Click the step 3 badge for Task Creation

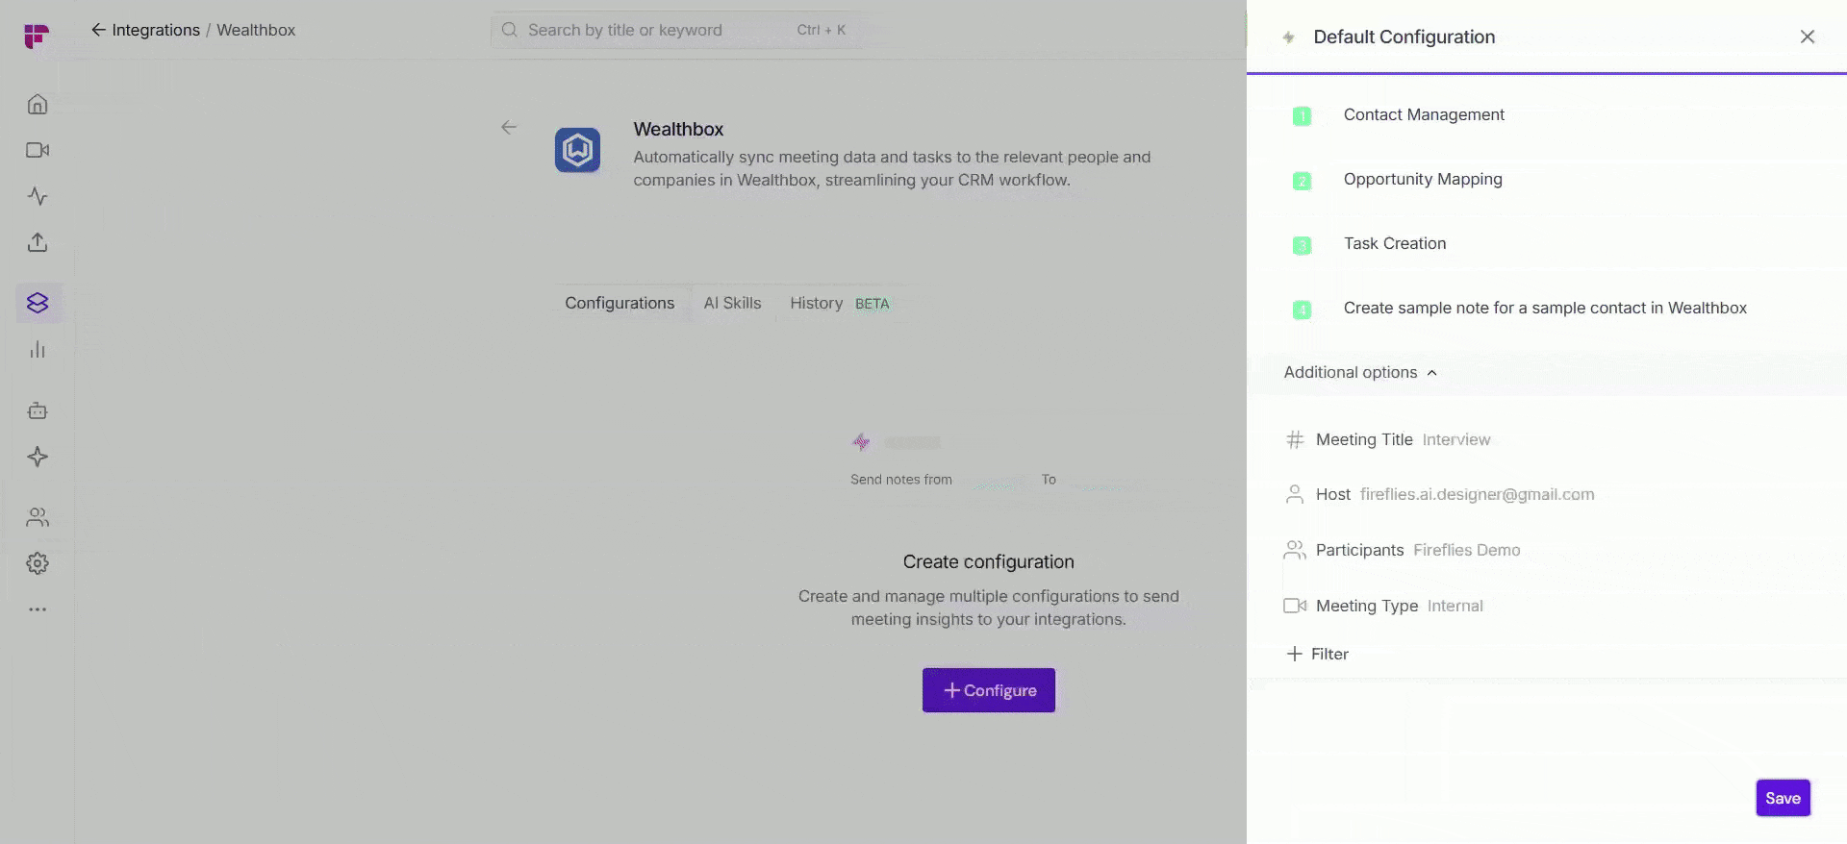coord(1302,245)
